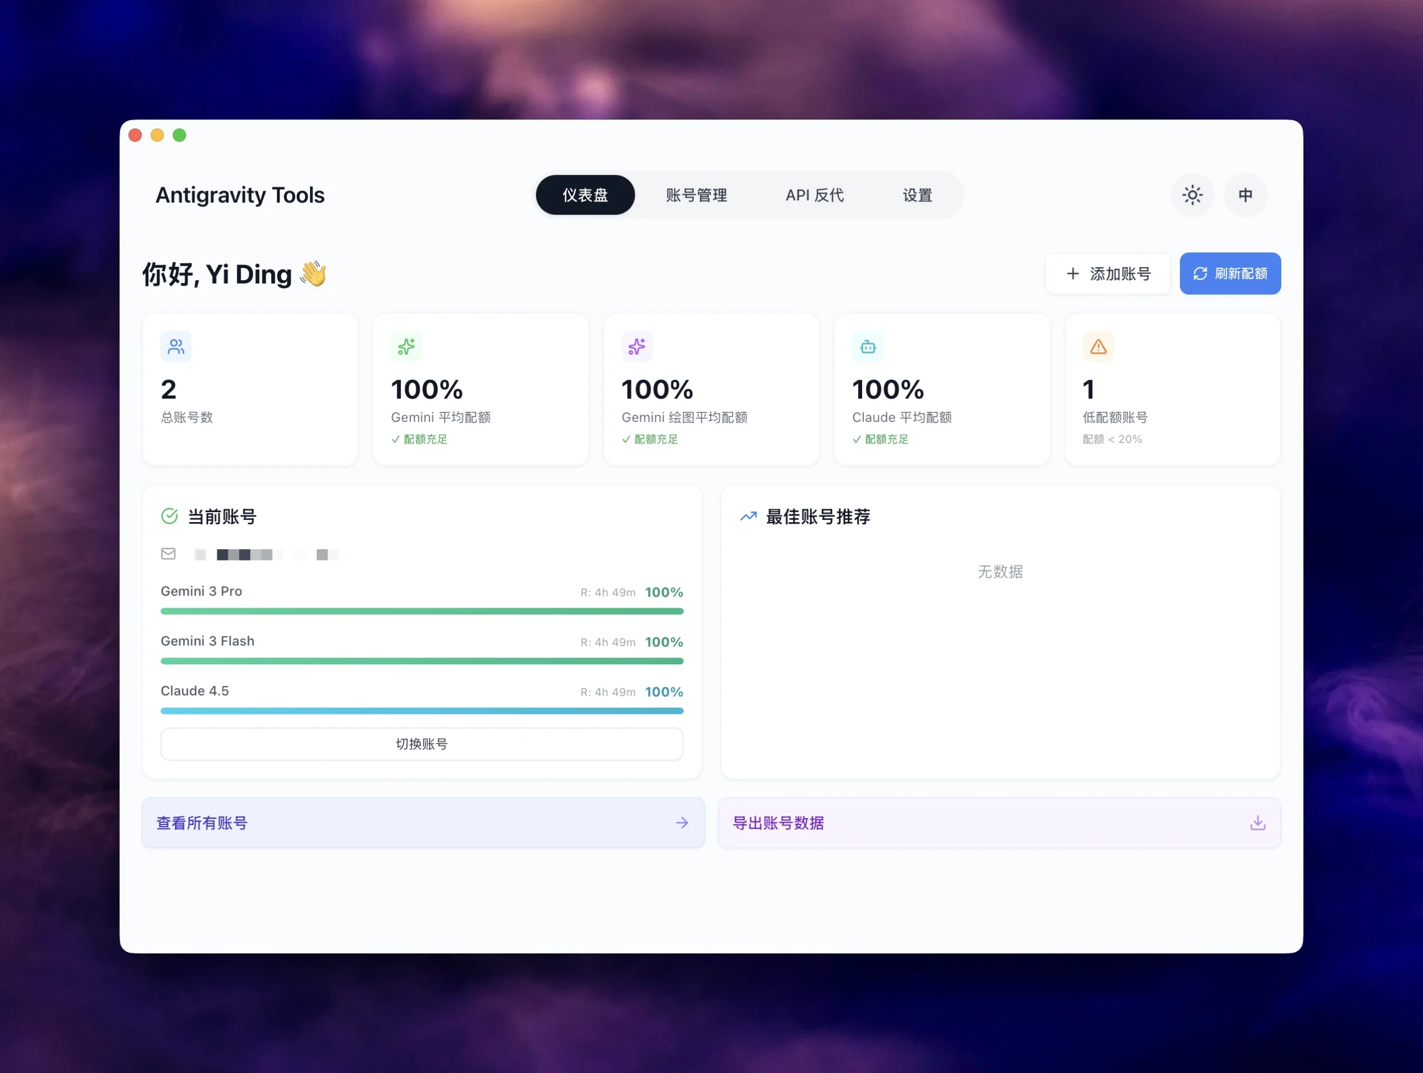Click the refresh icon inside 刷新配额 button
The width and height of the screenshot is (1423, 1073).
coord(1200,274)
